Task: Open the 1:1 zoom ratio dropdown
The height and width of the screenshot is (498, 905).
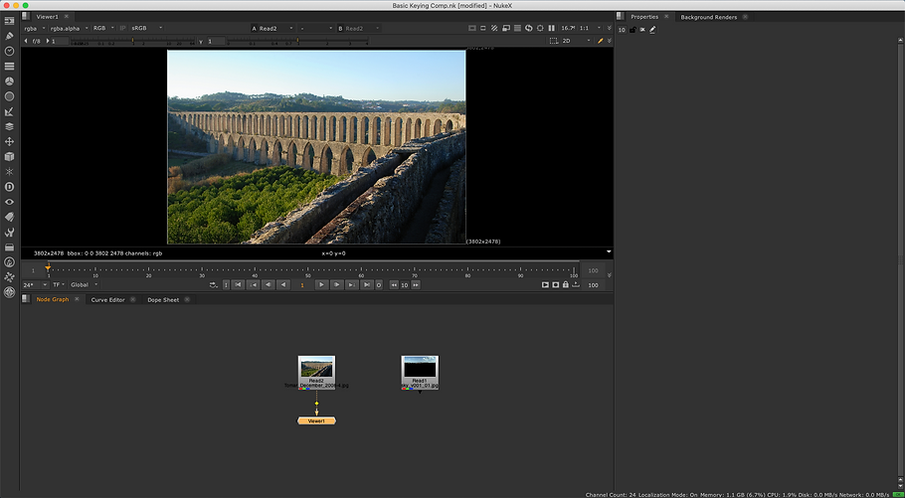Action: point(591,28)
